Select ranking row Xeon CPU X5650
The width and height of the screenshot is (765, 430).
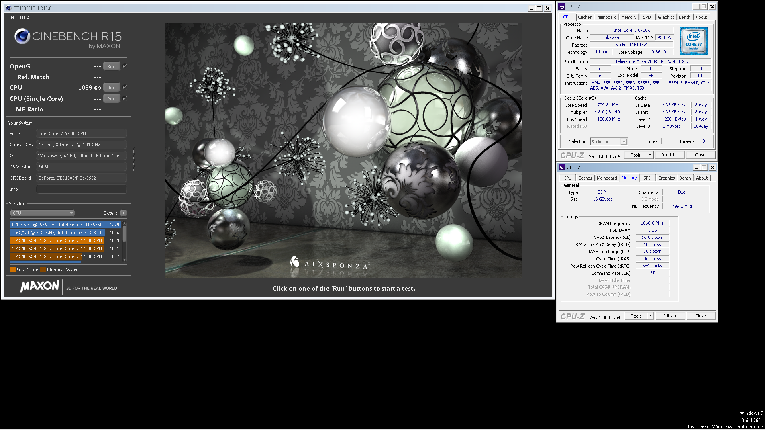65,225
